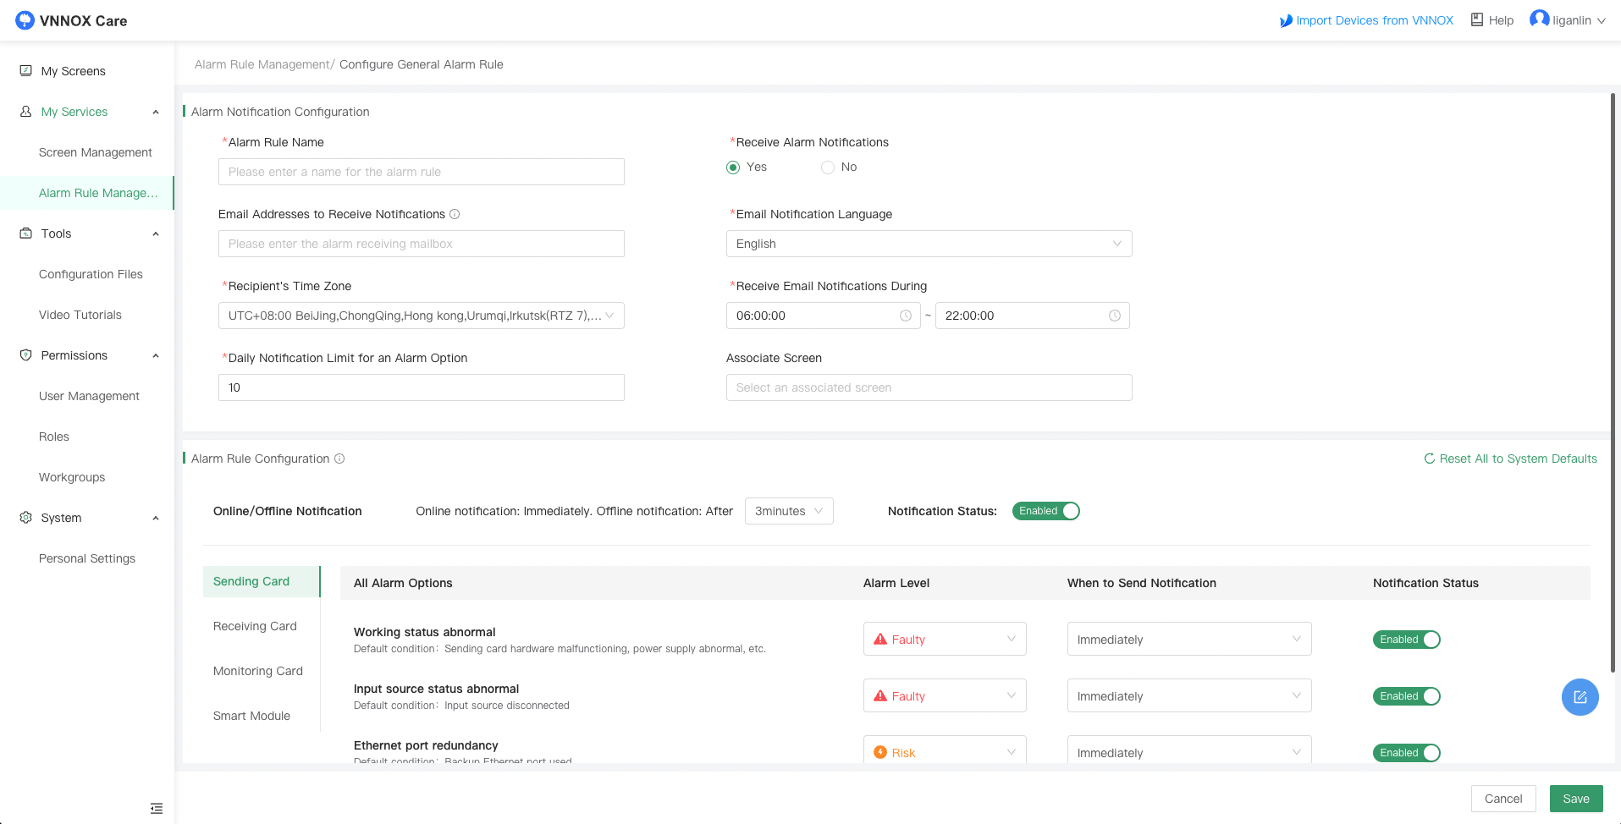1621x824 pixels.
Task: Toggle Online/Offline Notification Status switch
Action: pyautogui.click(x=1045, y=511)
